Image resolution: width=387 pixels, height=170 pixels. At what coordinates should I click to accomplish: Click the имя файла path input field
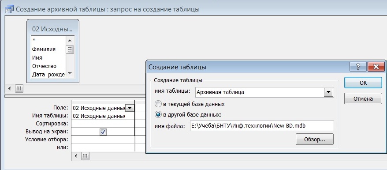tap(262, 126)
